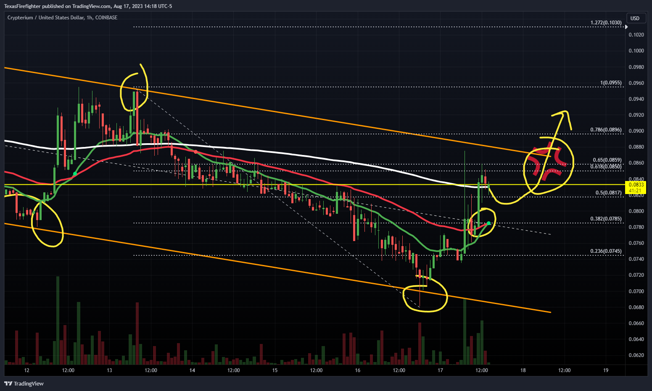Click the 0.0940 price axis value
The width and height of the screenshot is (652, 391).
click(636, 99)
